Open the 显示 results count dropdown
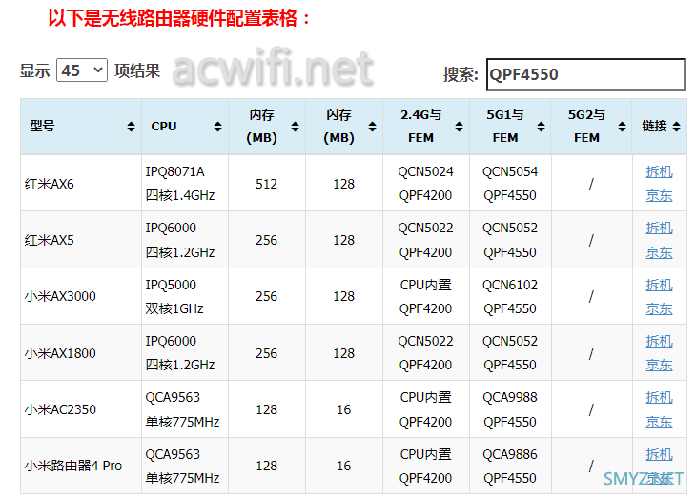The width and height of the screenshot is (696, 497). point(82,70)
